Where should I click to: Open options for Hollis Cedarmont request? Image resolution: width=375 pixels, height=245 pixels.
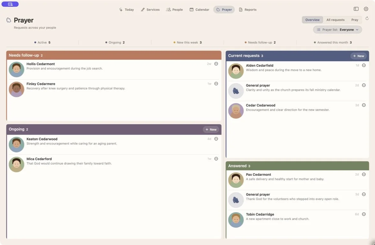click(216, 64)
